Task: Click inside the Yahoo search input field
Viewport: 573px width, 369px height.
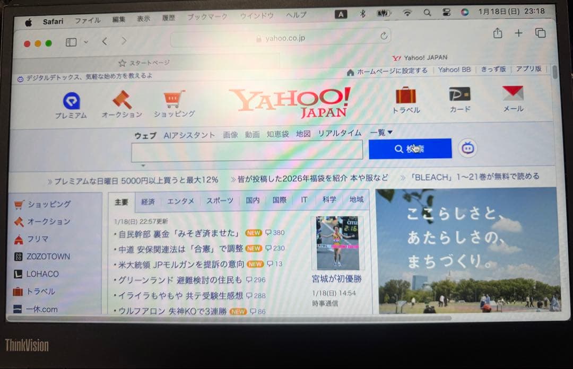Action: point(246,151)
